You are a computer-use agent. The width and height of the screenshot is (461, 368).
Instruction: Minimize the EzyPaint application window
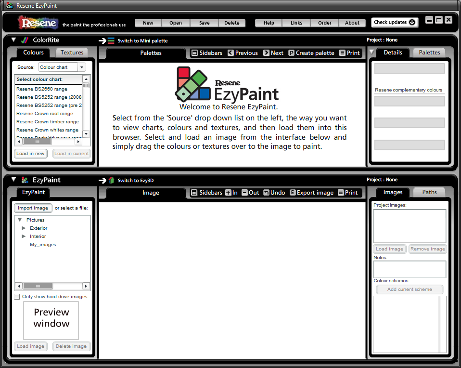tap(429, 20)
